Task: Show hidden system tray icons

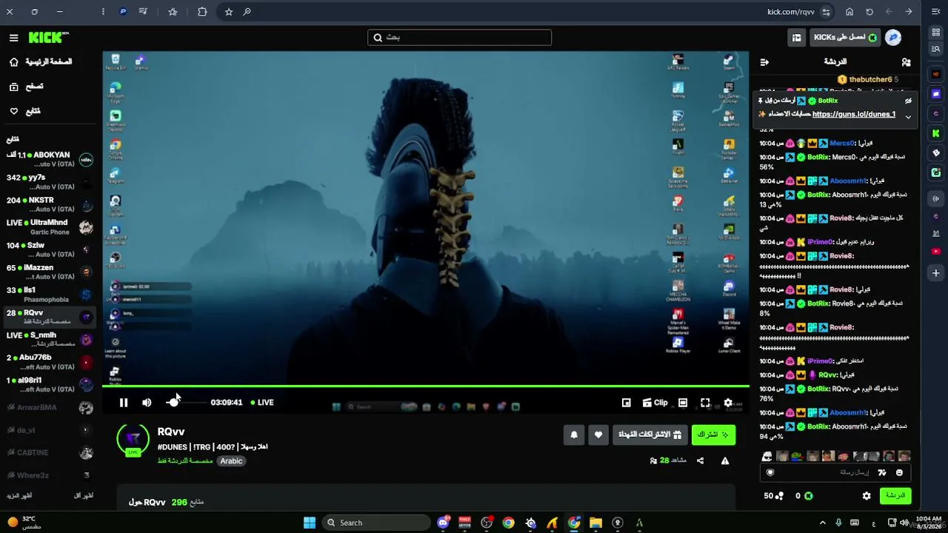Action: (822, 523)
